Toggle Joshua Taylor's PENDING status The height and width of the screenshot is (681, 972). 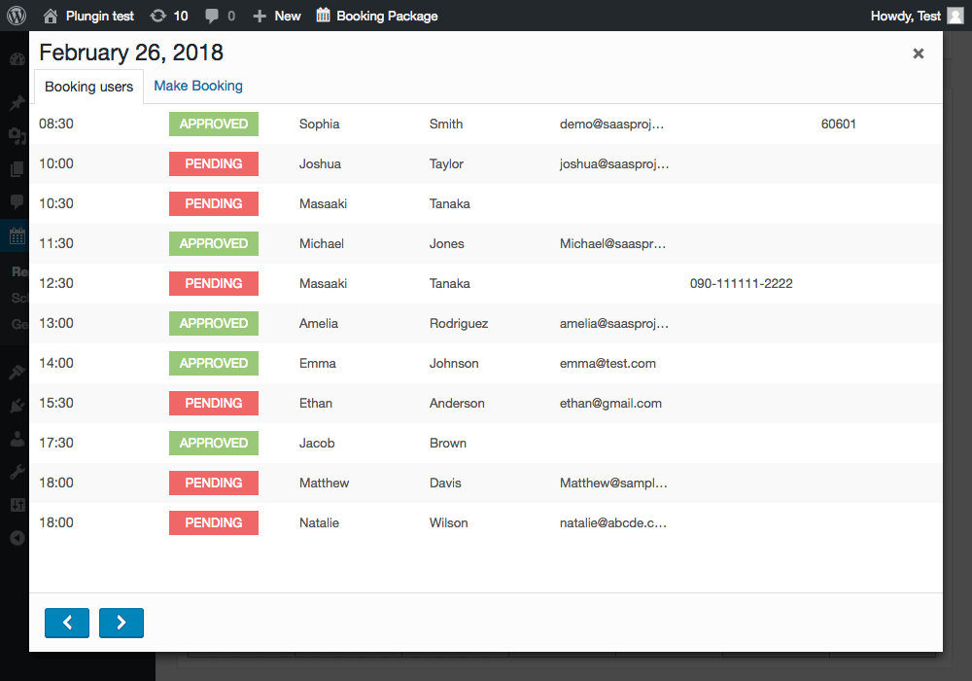213,163
